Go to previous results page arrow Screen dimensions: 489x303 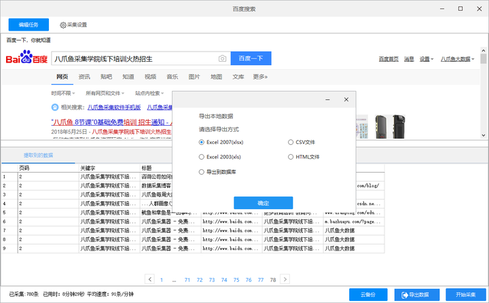pyautogui.click(x=149, y=279)
